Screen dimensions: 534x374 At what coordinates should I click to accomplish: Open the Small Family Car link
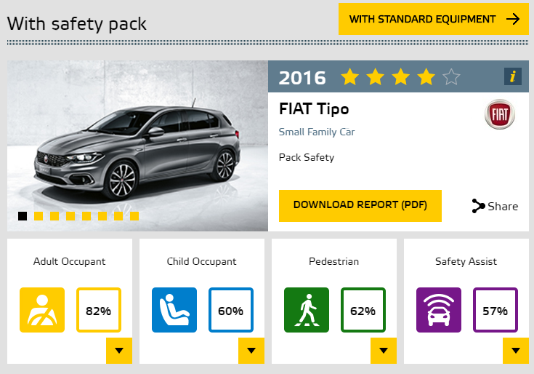(317, 132)
